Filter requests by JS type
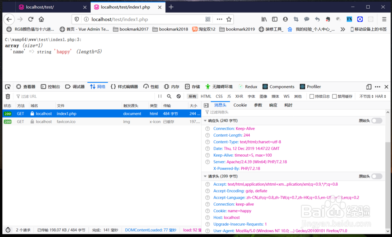Image resolution: width=392 pixels, height=237 pixels. 229,96
